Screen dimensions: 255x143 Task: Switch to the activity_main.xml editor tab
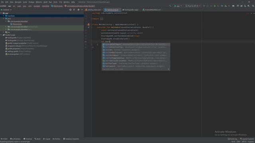94,10
